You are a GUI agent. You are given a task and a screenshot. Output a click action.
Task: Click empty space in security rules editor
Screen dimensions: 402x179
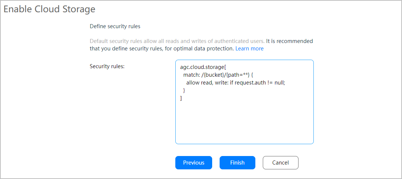244,122
